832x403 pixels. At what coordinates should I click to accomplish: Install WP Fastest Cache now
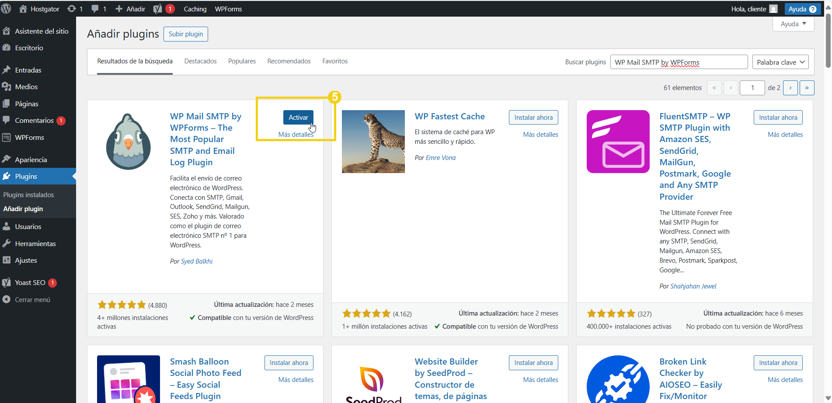[533, 118]
